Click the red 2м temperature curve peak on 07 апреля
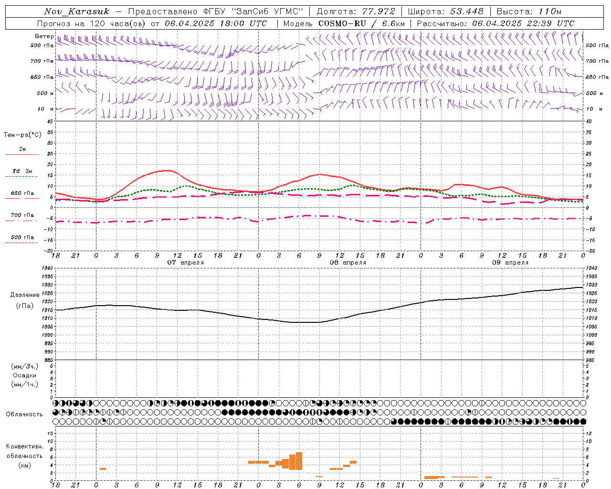 click(167, 170)
